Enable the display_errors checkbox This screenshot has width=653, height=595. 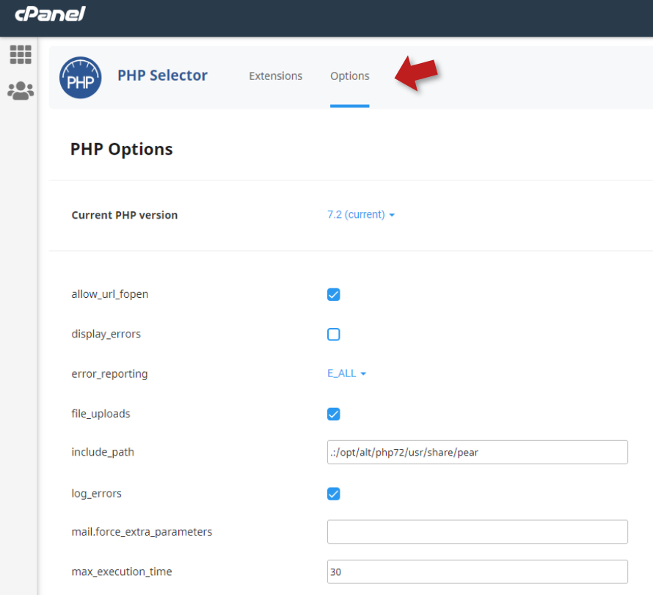pyautogui.click(x=334, y=335)
